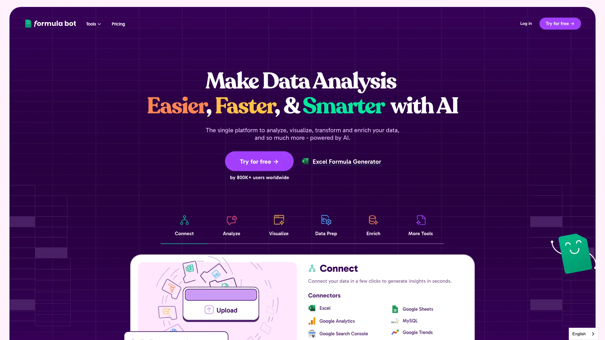Click the Connect tab icon

click(x=184, y=220)
